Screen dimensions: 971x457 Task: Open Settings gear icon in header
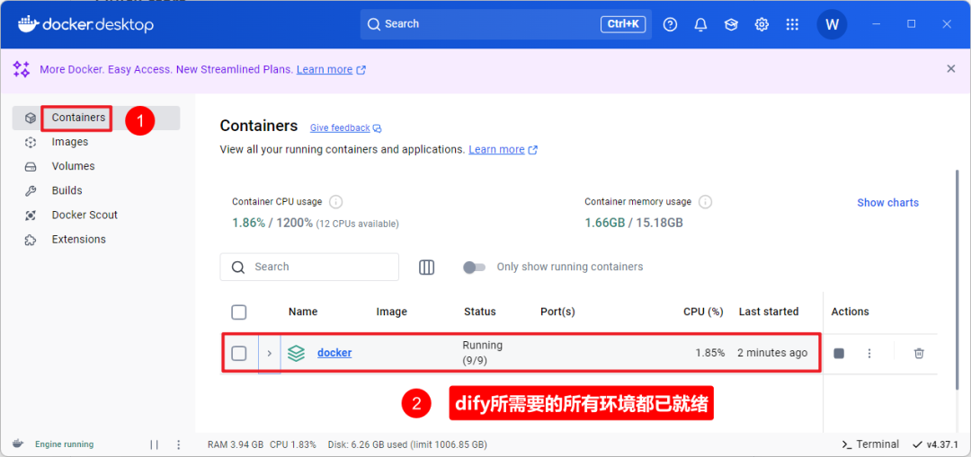(762, 24)
